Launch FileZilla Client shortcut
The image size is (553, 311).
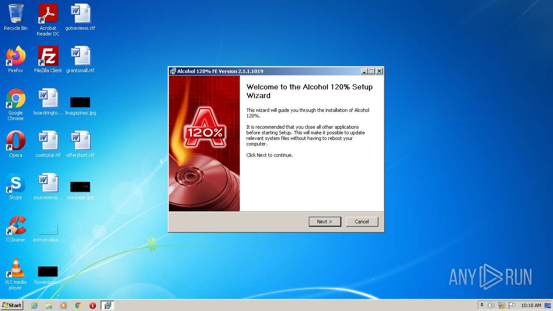click(48, 60)
